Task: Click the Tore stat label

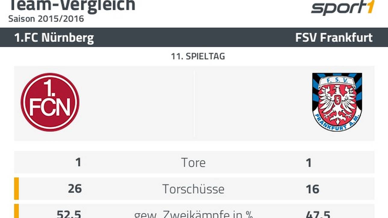Action: click(x=193, y=162)
